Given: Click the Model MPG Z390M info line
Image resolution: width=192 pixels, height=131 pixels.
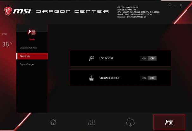Looking at the screenshot, I should coord(135,15).
